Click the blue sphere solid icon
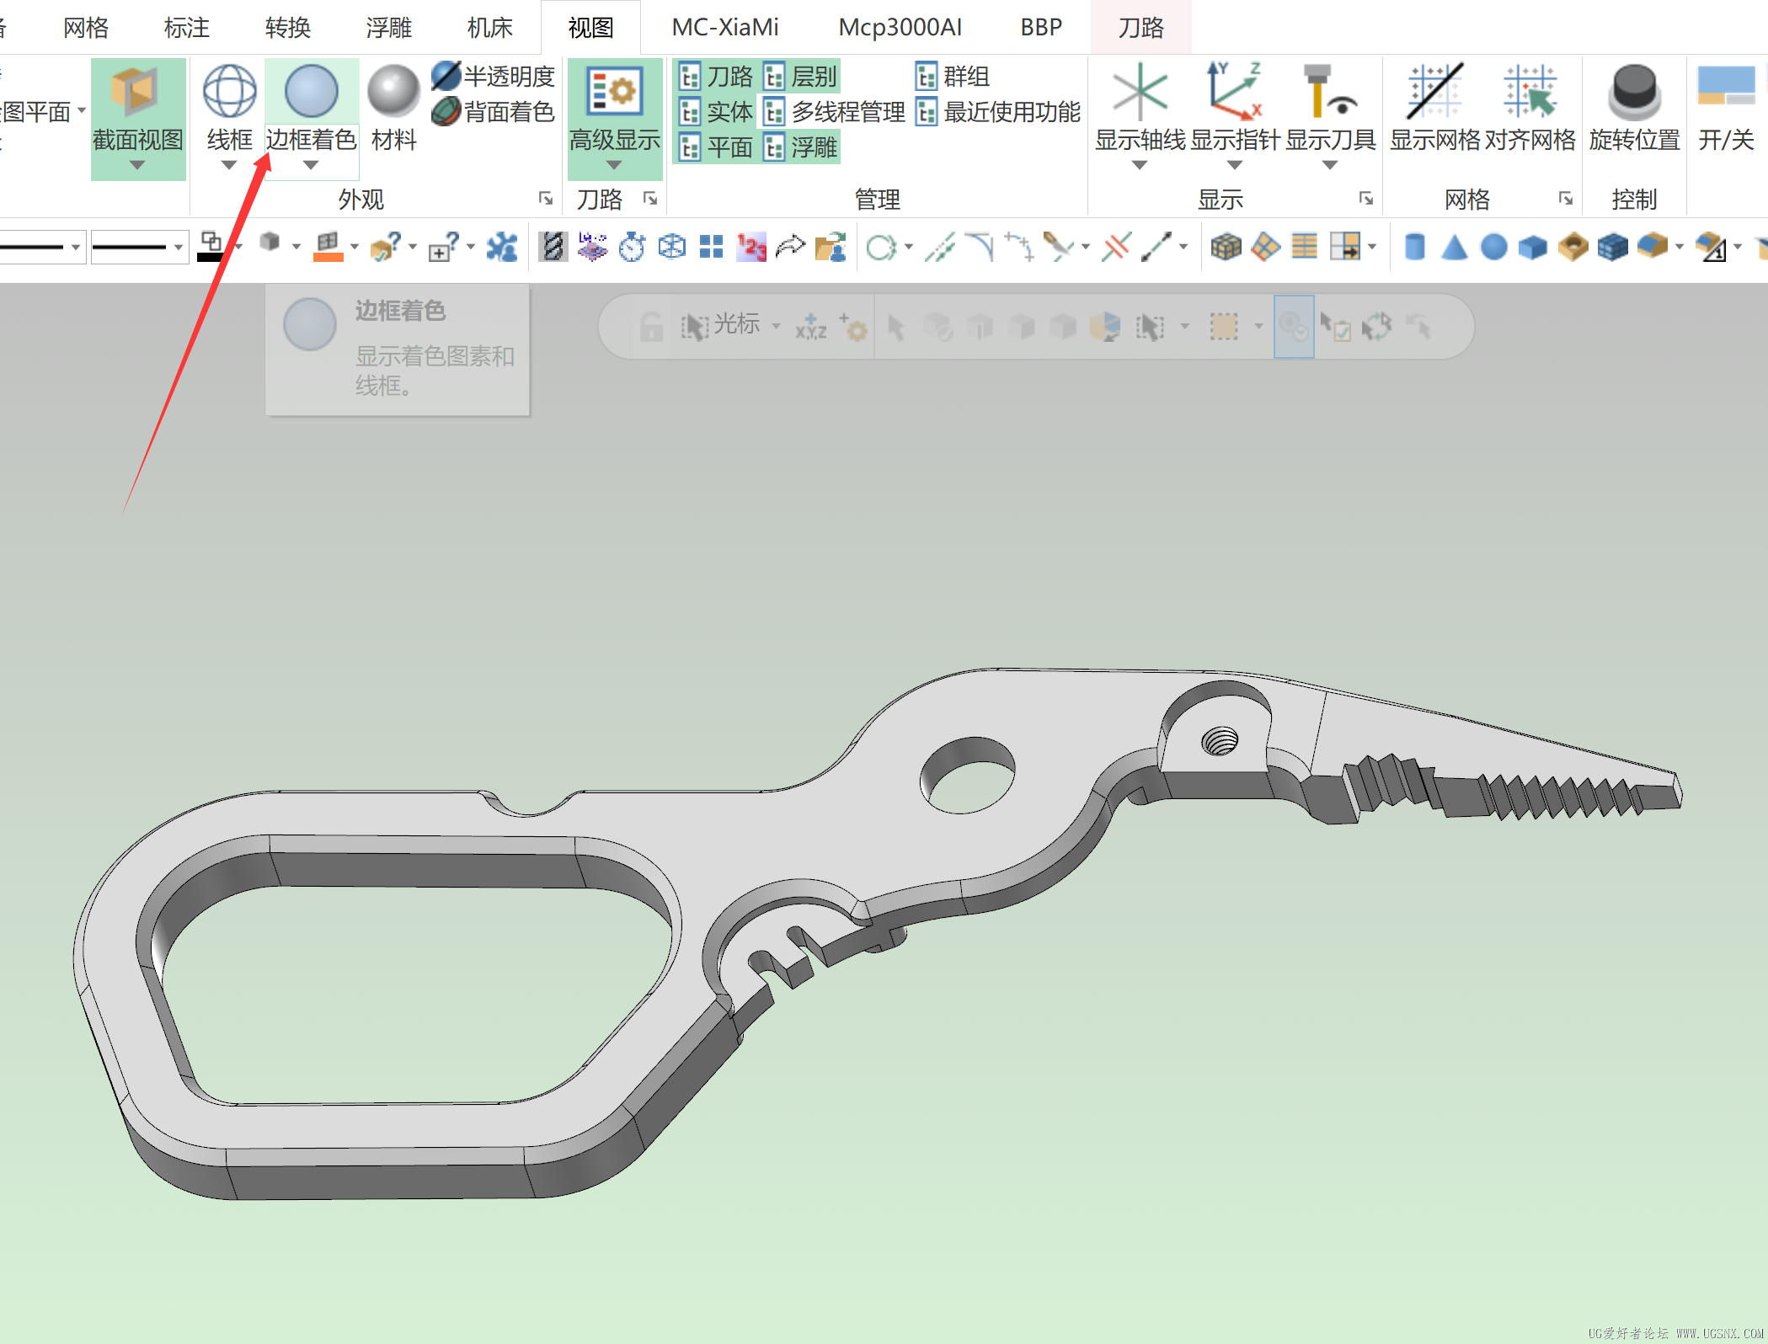Viewport: 1768px width, 1344px height. [1493, 247]
